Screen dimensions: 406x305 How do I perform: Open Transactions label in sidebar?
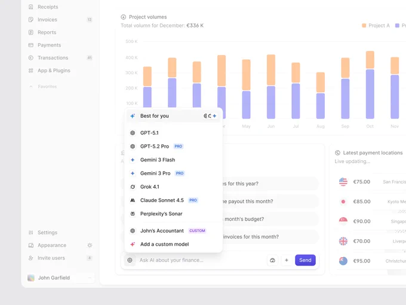click(x=53, y=57)
